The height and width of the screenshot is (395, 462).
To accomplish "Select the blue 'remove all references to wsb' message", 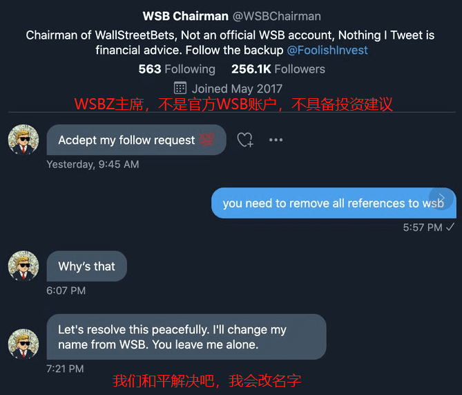I will (334, 203).
